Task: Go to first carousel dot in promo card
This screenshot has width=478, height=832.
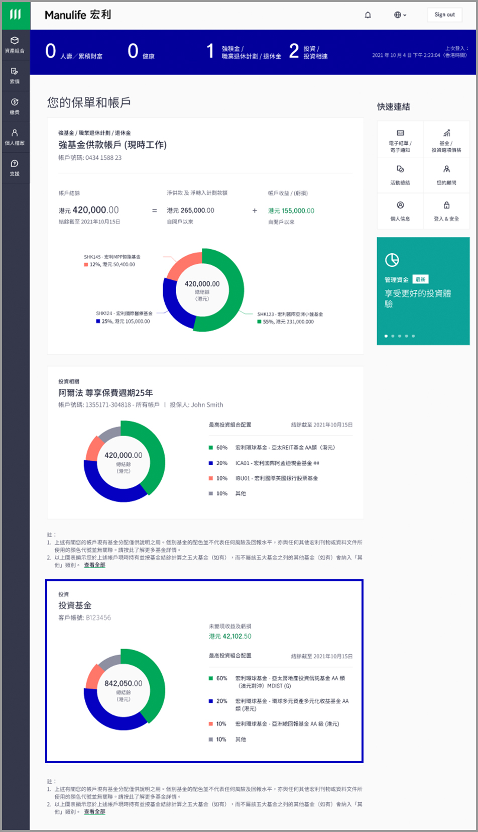Action: click(x=386, y=336)
